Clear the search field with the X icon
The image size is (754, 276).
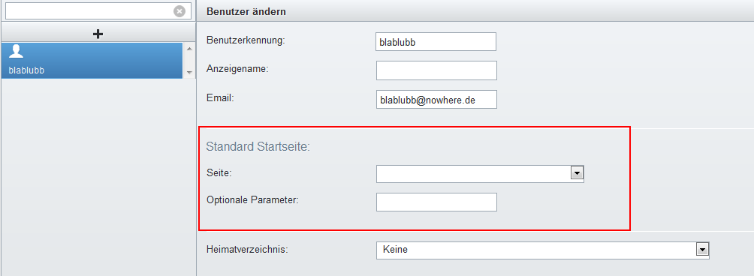click(x=179, y=11)
